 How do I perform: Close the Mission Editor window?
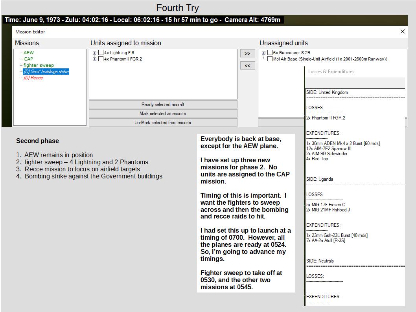[403, 31]
